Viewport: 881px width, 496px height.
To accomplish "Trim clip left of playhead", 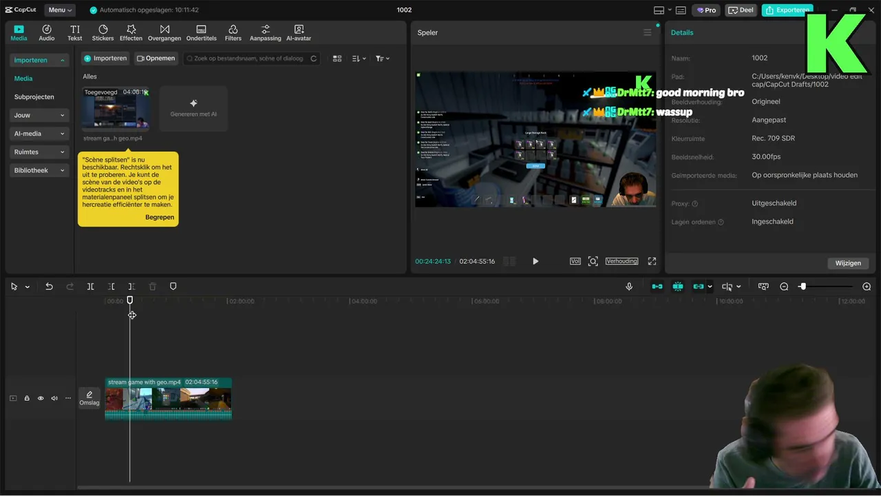I will pos(112,287).
